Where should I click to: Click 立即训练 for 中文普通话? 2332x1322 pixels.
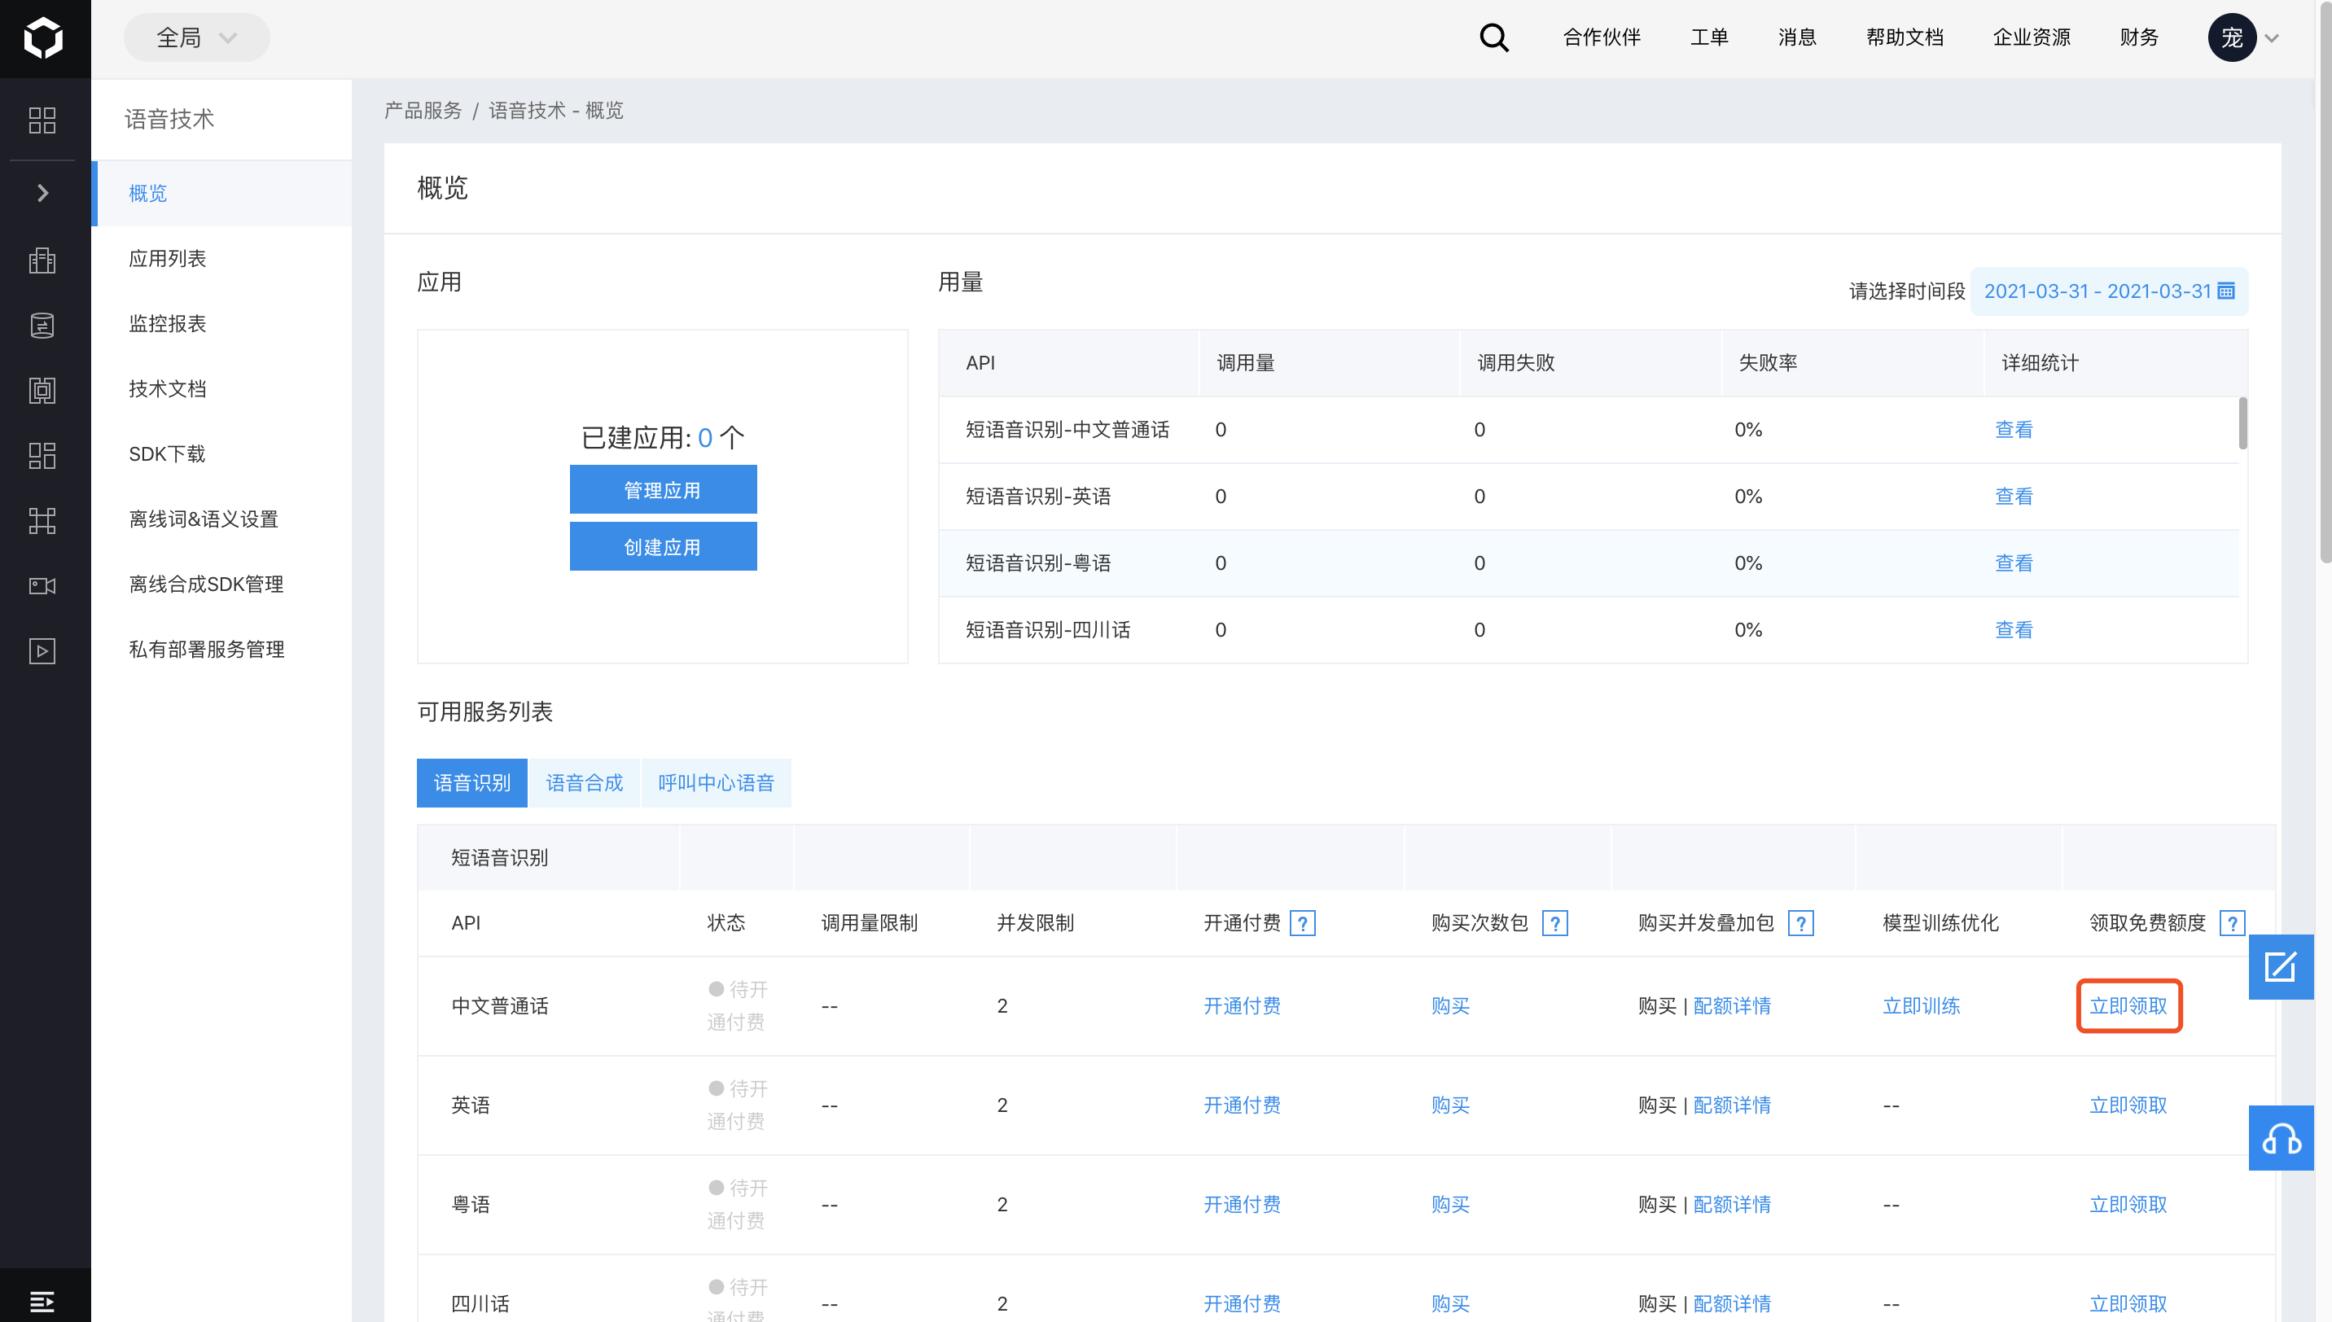[1921, 1006]
